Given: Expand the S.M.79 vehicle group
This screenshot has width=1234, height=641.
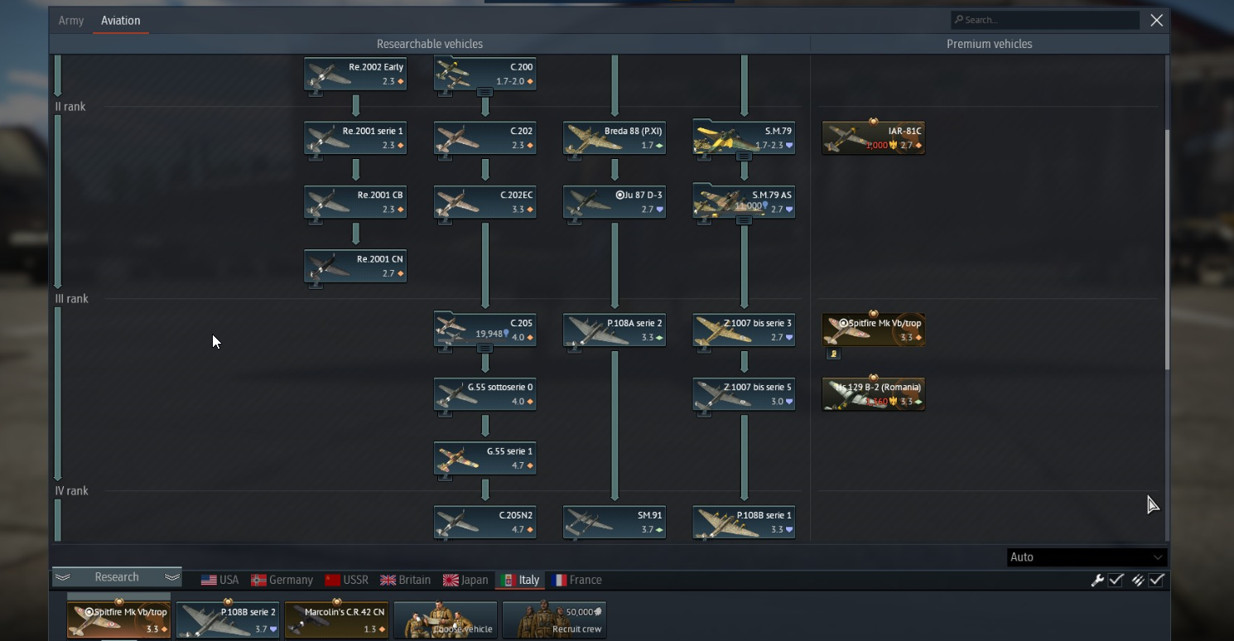Looking at the screenshot, I should [x=744, y=156].
